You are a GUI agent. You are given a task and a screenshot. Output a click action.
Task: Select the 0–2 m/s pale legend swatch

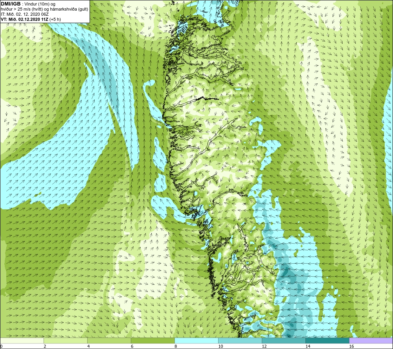coord(22,340)
